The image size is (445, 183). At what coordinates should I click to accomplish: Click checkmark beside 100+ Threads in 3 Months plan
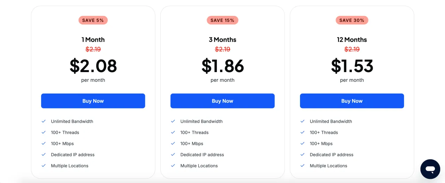click(x=173, y=132)
